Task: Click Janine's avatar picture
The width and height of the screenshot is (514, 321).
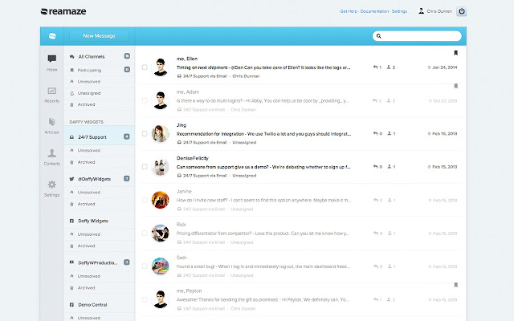Action: [161, 200]
